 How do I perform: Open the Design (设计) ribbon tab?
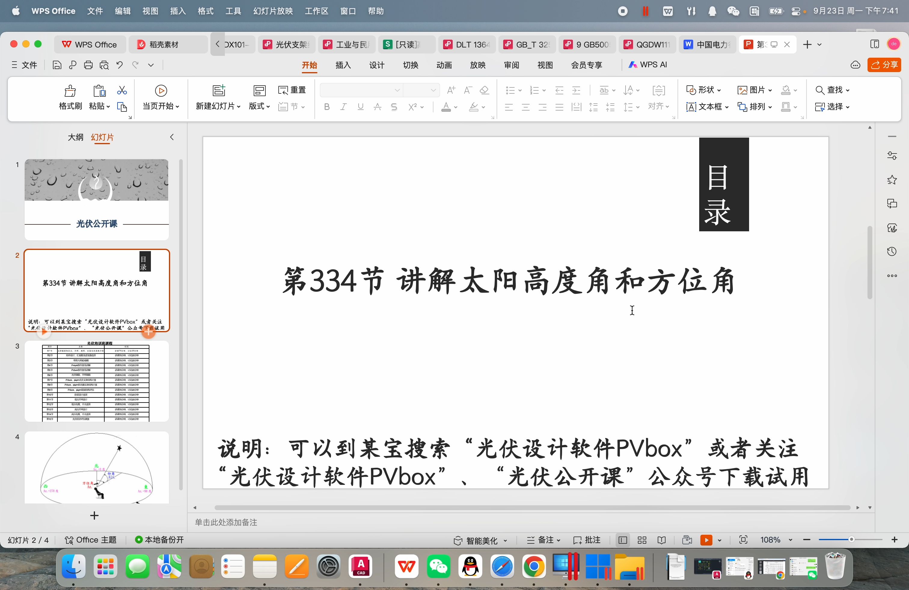pos(377,65)
